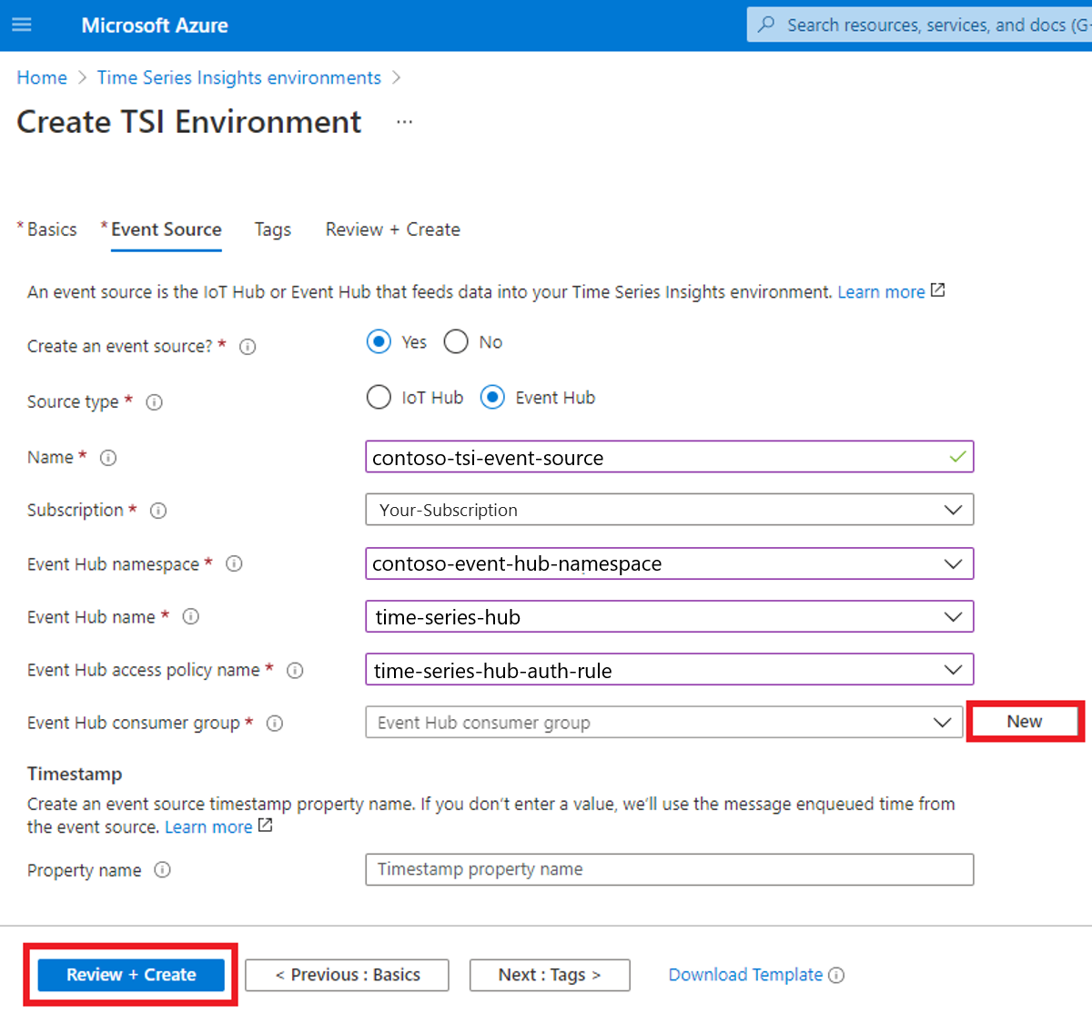
Task: Show info for Event Hub access policy name
Action: click(295, 671)
